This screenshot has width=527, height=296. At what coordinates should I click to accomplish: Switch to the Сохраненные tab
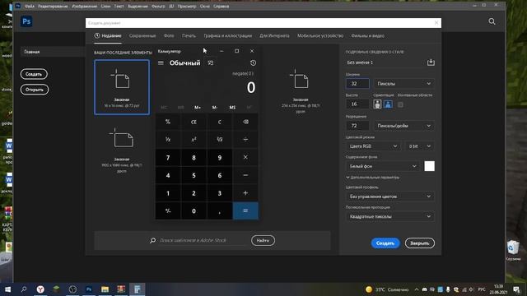142,35
